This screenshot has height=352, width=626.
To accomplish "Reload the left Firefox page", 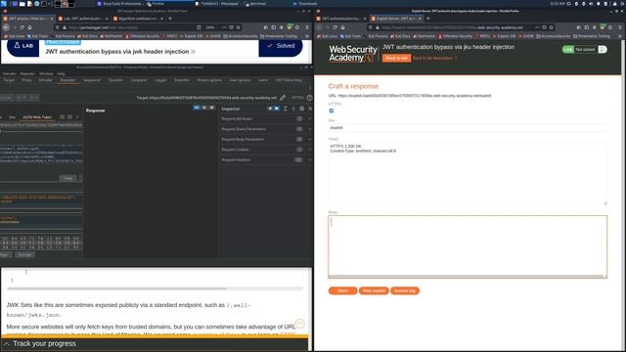I will tap(22, 27).
